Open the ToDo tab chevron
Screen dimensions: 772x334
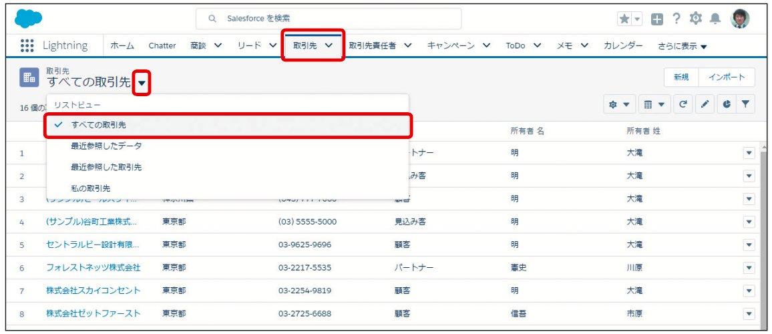[x=537, y=45]
